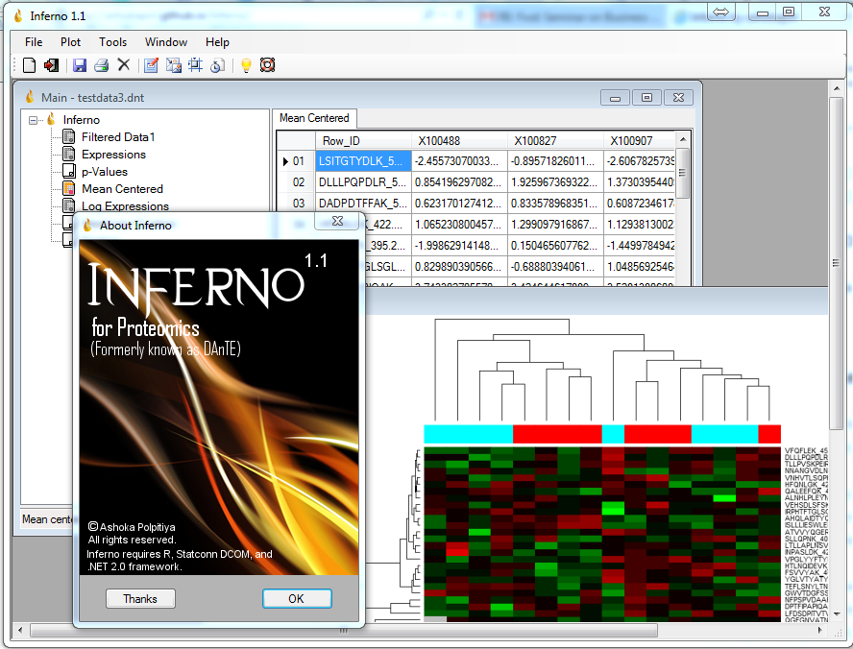Image resolution: width=853 pixels, height=649 pixels.
Task: Click the double-arrow icon in top title bar
Action: click(720, 12)
